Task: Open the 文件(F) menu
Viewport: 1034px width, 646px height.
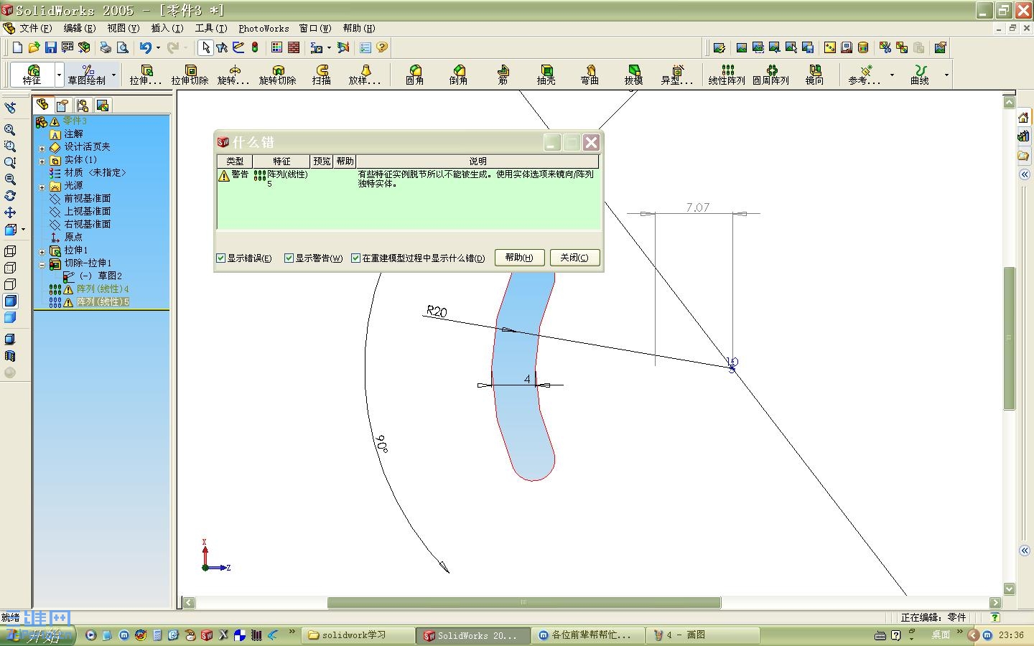Action: pyautogui.click(x=36, y=28)
